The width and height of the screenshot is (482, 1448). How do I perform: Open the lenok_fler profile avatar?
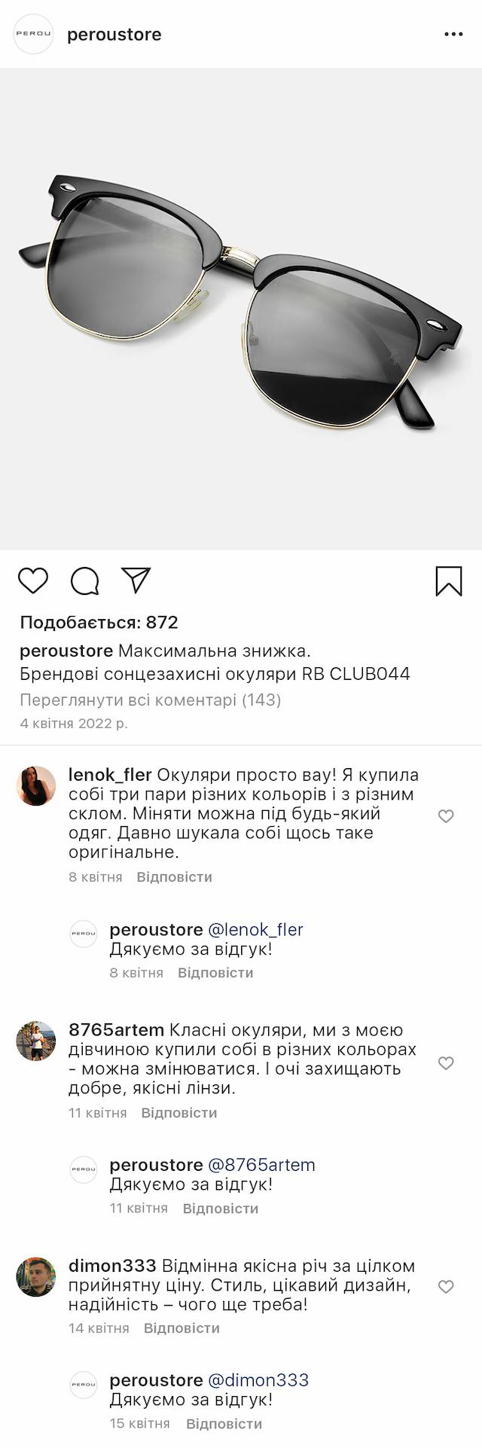(x=36, y=786)
